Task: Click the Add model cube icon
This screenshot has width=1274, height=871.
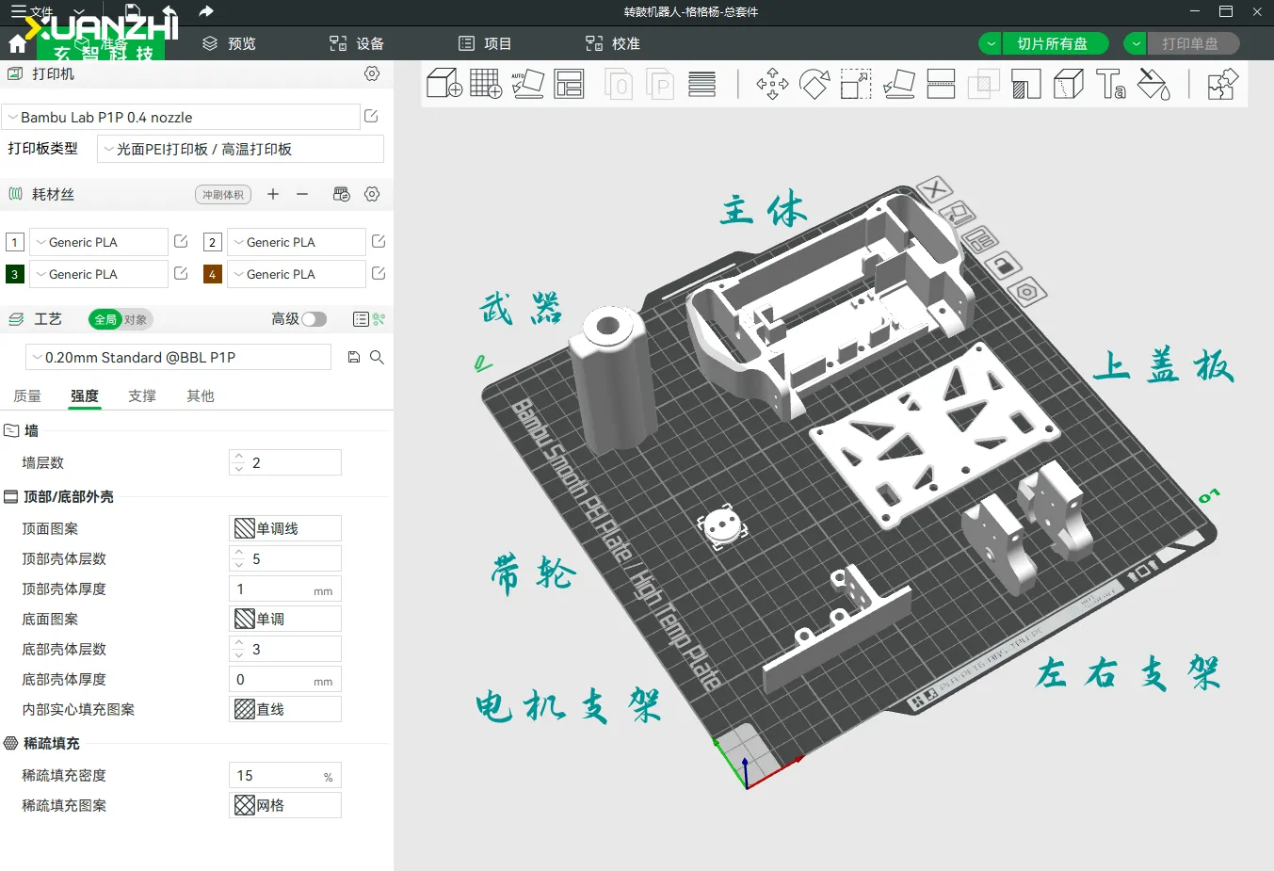Action: coord(444,84)
